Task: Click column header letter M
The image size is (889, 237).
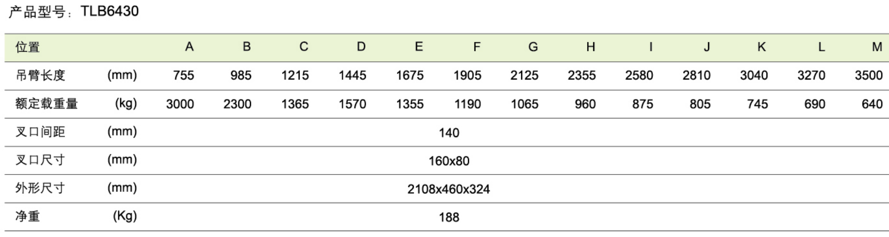Action: click(x=877, y=47)
